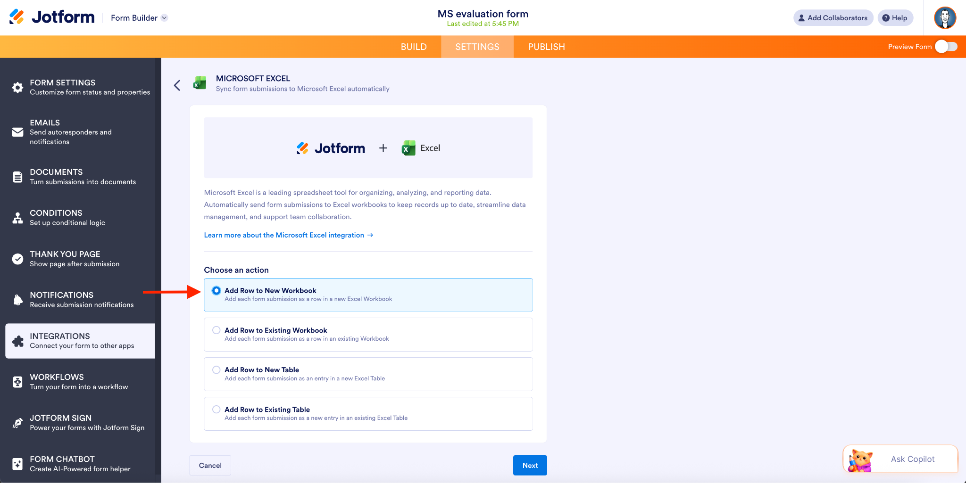Open the Form Builder dropdown

[139, 18]
